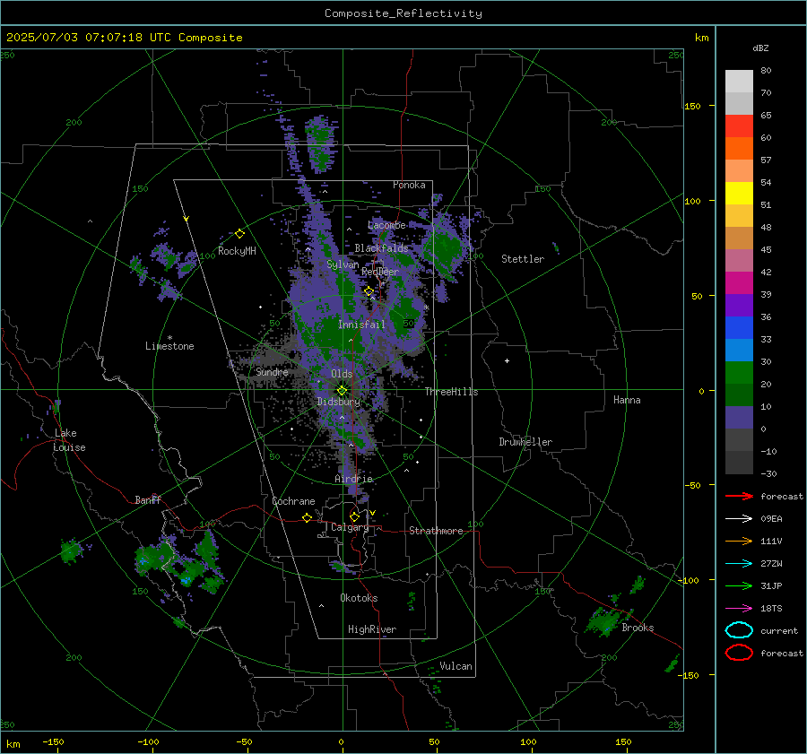
Task: Click the '2025/07/03 07:07:18 UTC Composite' timestamp
Action: pyautogui.click(x=124, y=38)
